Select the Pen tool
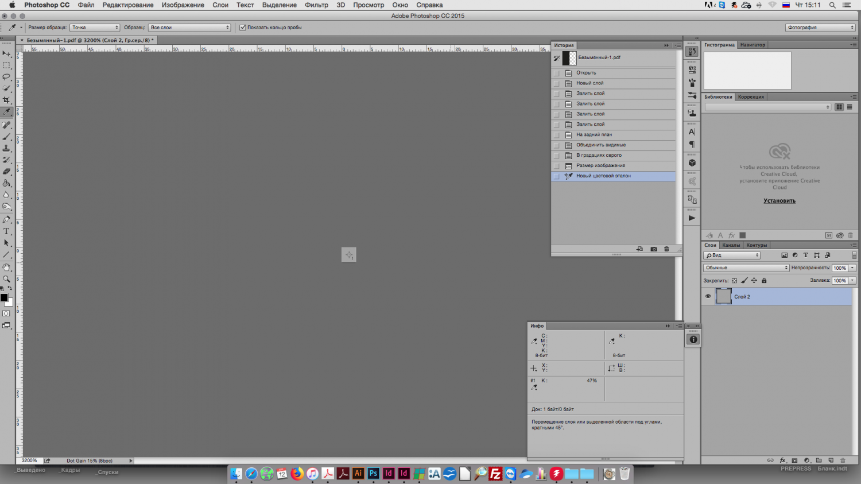The image size is (861, 484). pyautogui.click(x=7, y=219)
